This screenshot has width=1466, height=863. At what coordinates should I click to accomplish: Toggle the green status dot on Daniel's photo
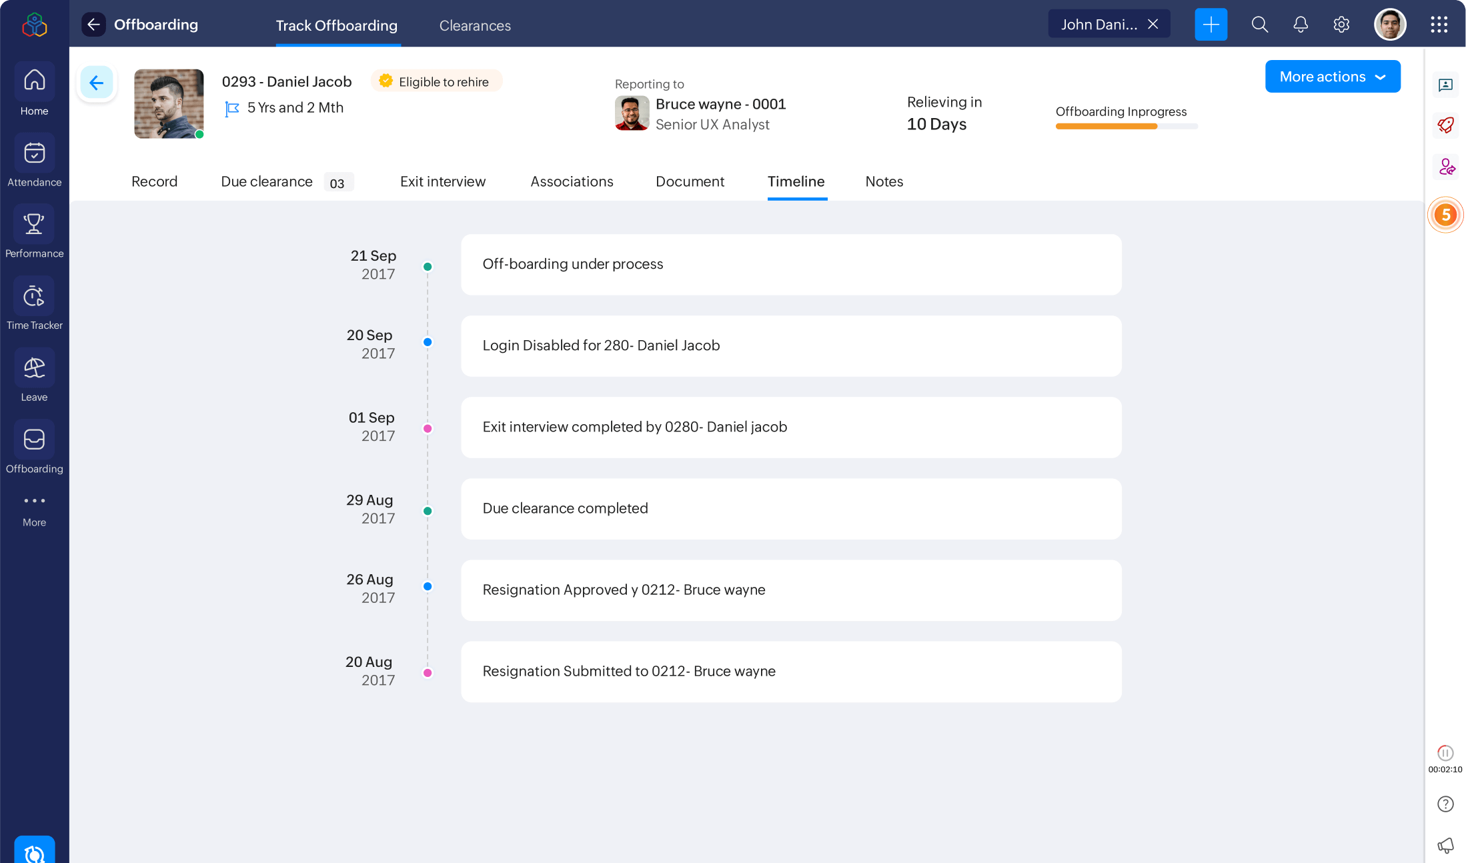[x=199, y=134]
